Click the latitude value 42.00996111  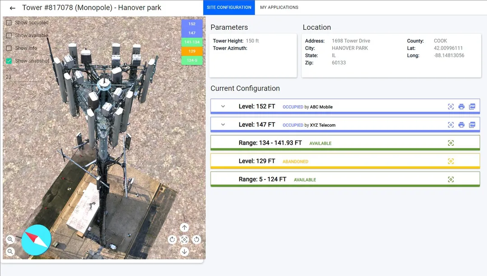[x=448, y=48]
